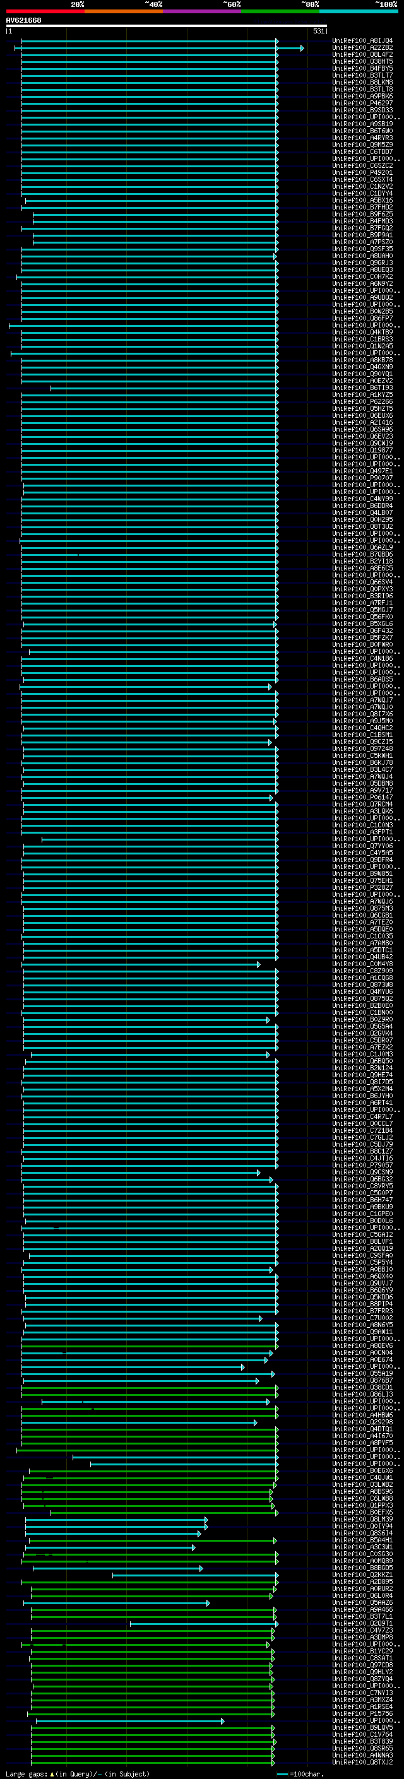404x1779 pixels.
Task: Select the UniRef100_A8QEV6 label
Action: [362, 1346]
